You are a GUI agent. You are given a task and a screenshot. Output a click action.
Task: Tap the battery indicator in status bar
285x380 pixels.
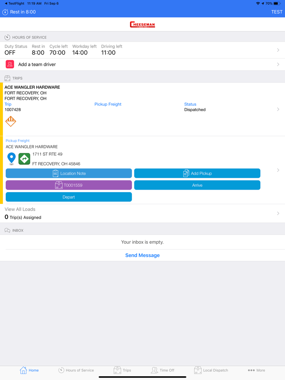pyautogui.click(x=277, y=3)
